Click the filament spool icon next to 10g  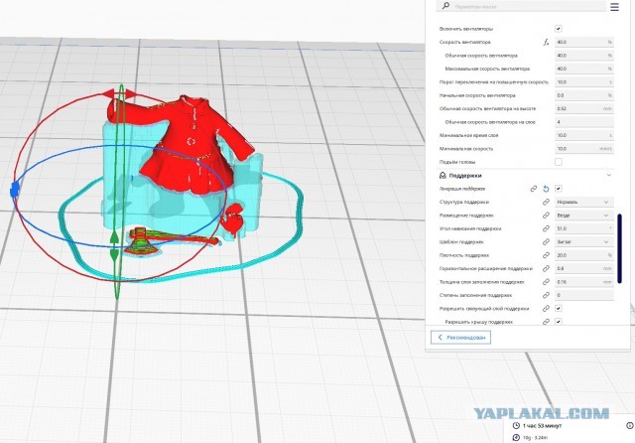(516, 437)
